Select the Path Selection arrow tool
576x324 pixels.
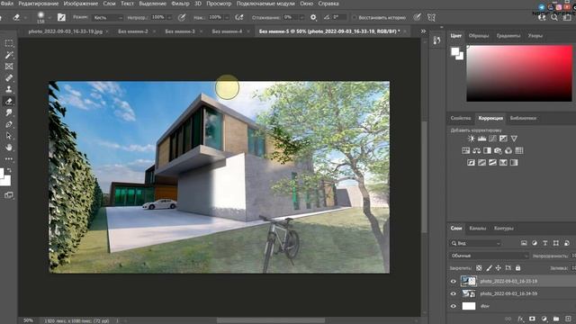click(x=9, y=136)
